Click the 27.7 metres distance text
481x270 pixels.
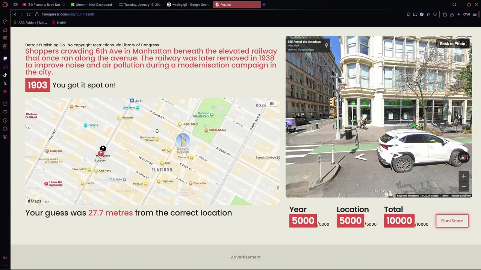point(110,213)
